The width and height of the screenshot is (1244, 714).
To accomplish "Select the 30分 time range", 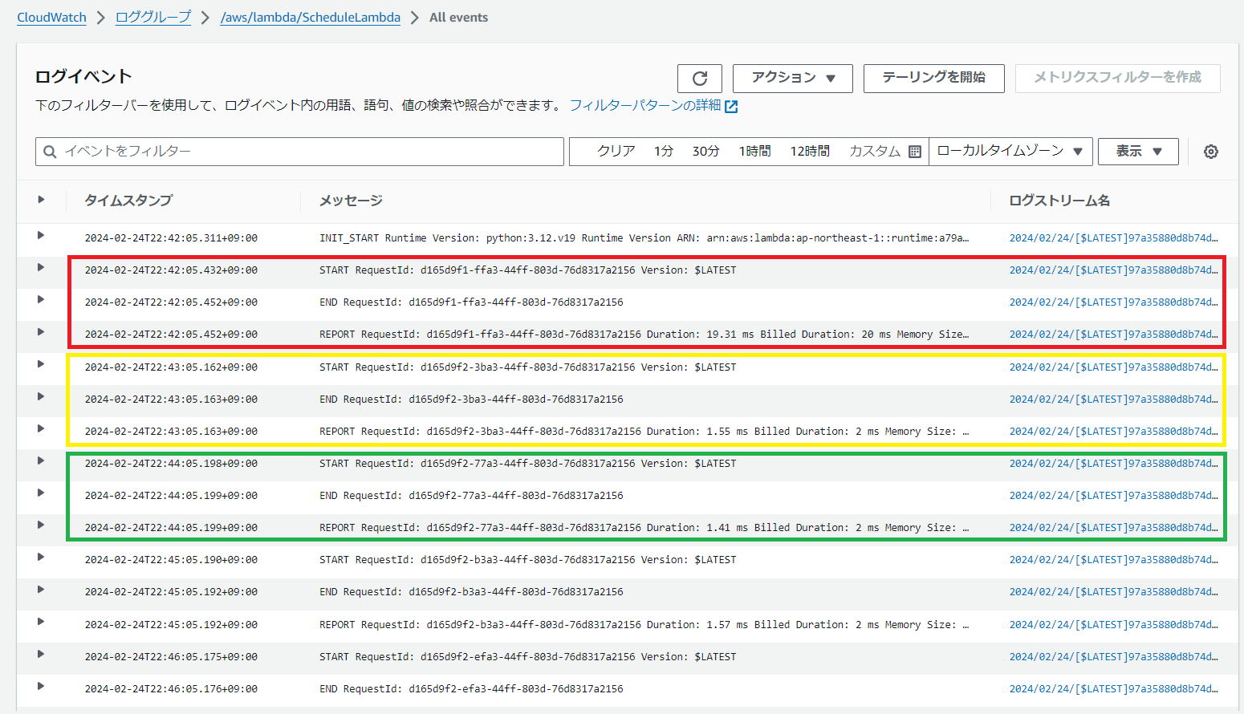I will point(705,152).
